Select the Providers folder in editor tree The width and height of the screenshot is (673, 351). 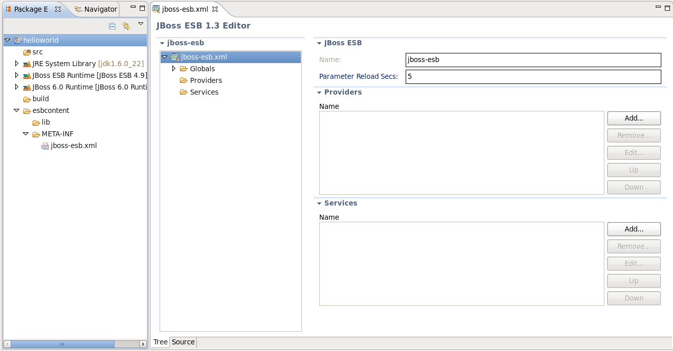pyautogui.click(x=205, y=80)
